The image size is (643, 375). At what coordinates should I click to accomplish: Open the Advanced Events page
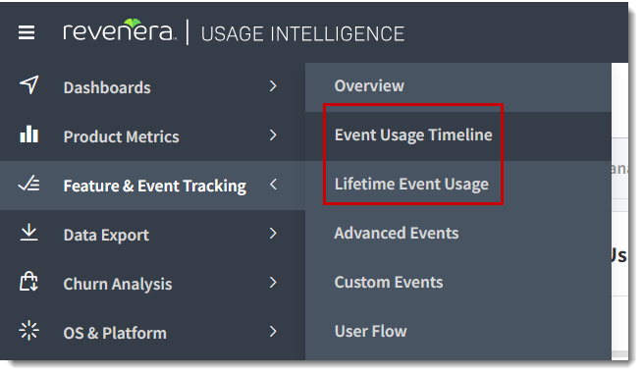pyautogui.click(x=458, y=234)
